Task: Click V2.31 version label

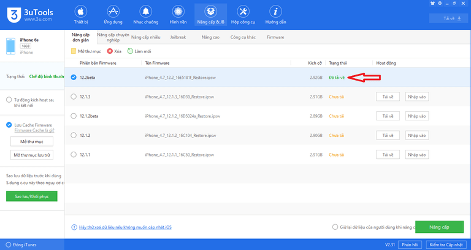Action: tap(389, 244)
